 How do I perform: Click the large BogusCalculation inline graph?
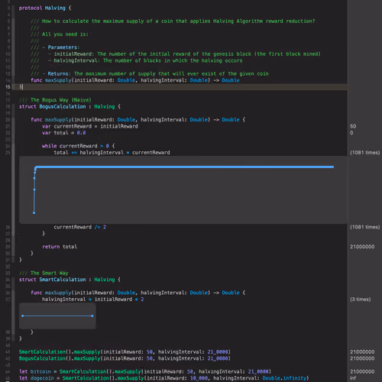(x=183, y=190)
